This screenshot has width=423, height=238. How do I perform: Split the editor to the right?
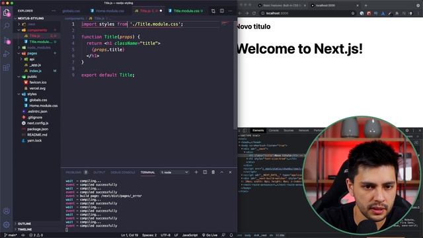pos(222,11)
